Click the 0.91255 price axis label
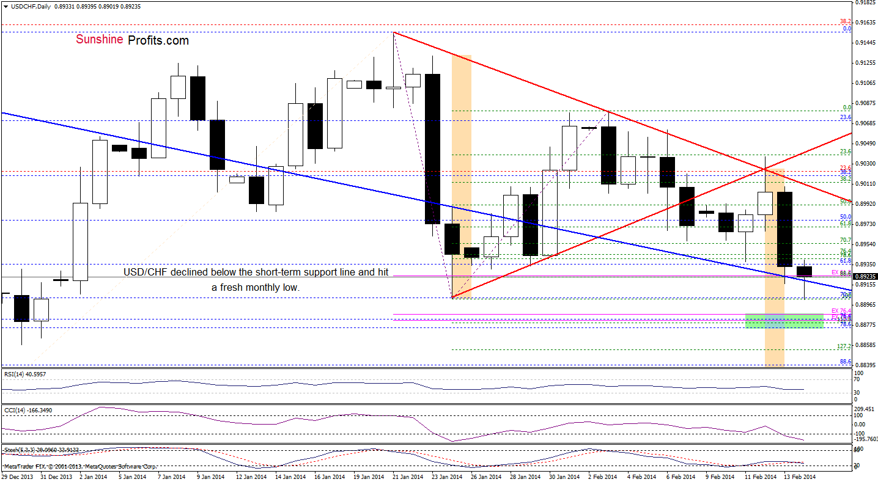The image size is (878, 482). point(866,63)
